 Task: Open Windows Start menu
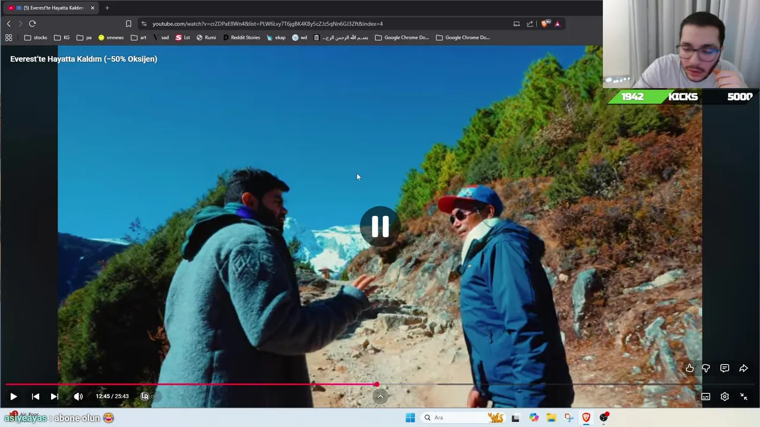[410, 418]
